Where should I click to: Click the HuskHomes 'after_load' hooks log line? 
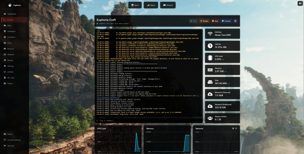(120, 114)
